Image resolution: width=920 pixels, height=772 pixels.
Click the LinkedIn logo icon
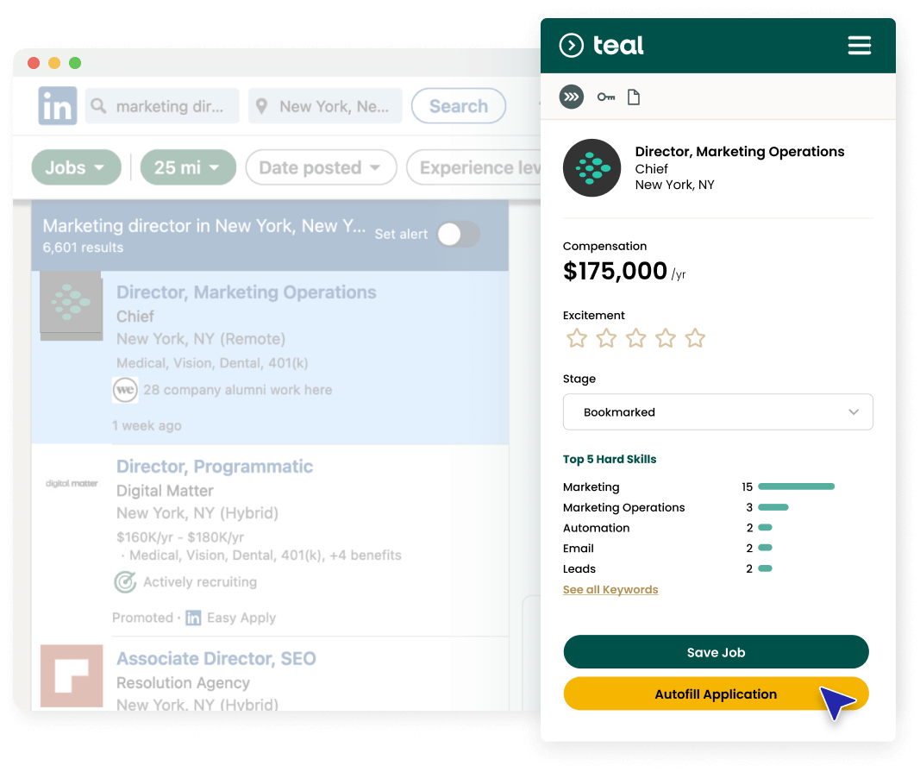coord(58,106)
